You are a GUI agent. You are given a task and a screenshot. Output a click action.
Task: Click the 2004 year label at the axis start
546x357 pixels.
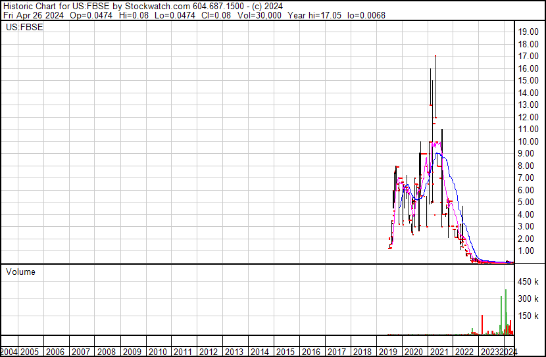[9, 352]
